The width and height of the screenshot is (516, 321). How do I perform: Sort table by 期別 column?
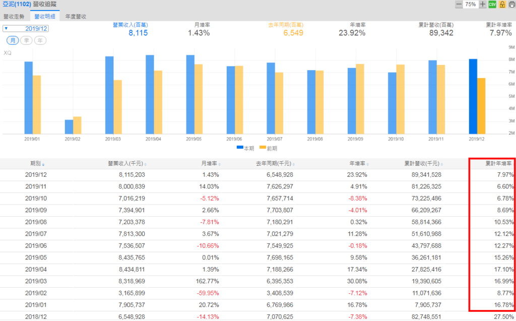pos(37,164)
